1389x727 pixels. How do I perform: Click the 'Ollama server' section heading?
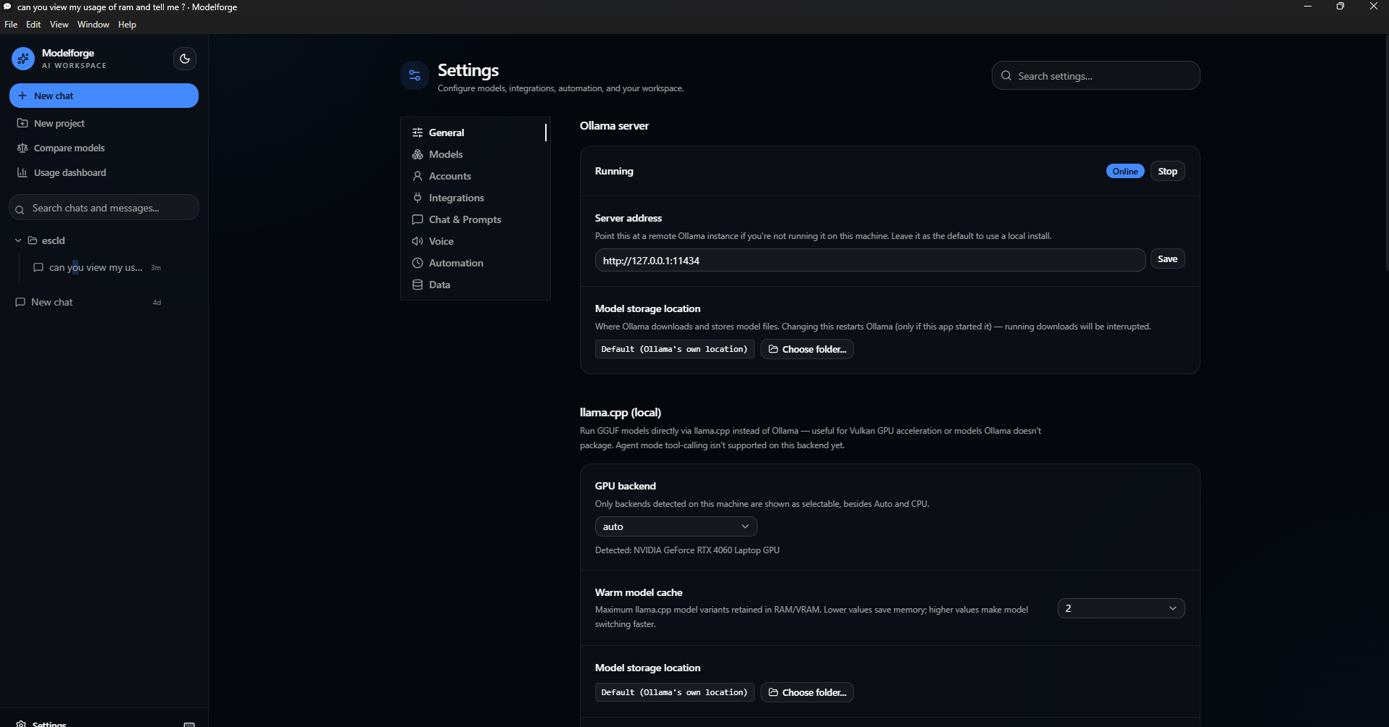point(614,125)
